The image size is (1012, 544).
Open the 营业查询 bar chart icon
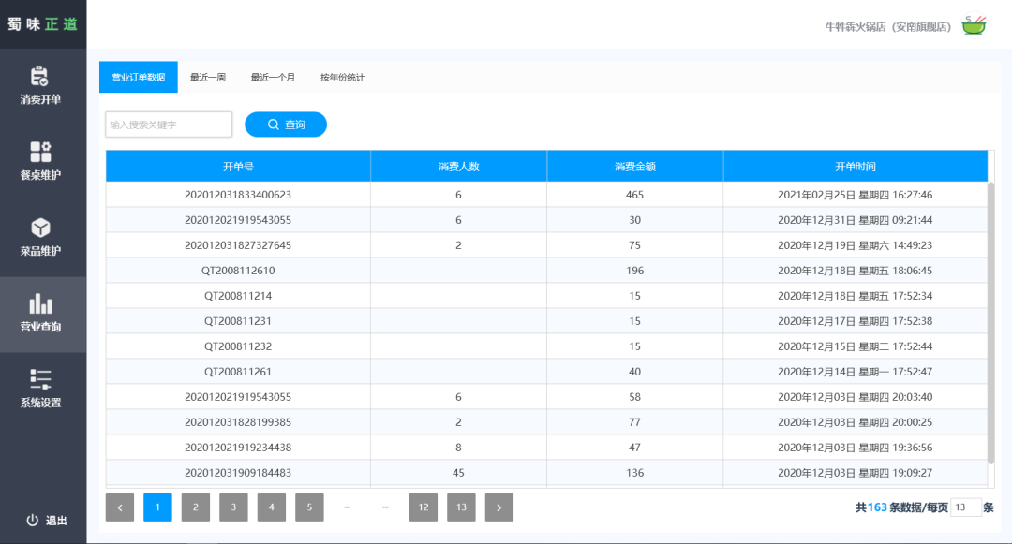(x=40, y=304)
